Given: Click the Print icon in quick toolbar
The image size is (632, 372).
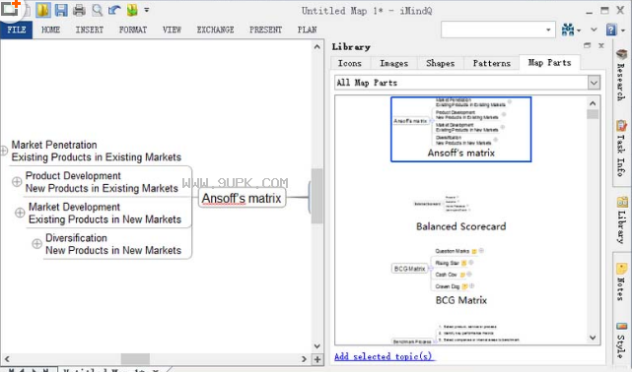Looking at the screenshot, I should pos(79,10).
